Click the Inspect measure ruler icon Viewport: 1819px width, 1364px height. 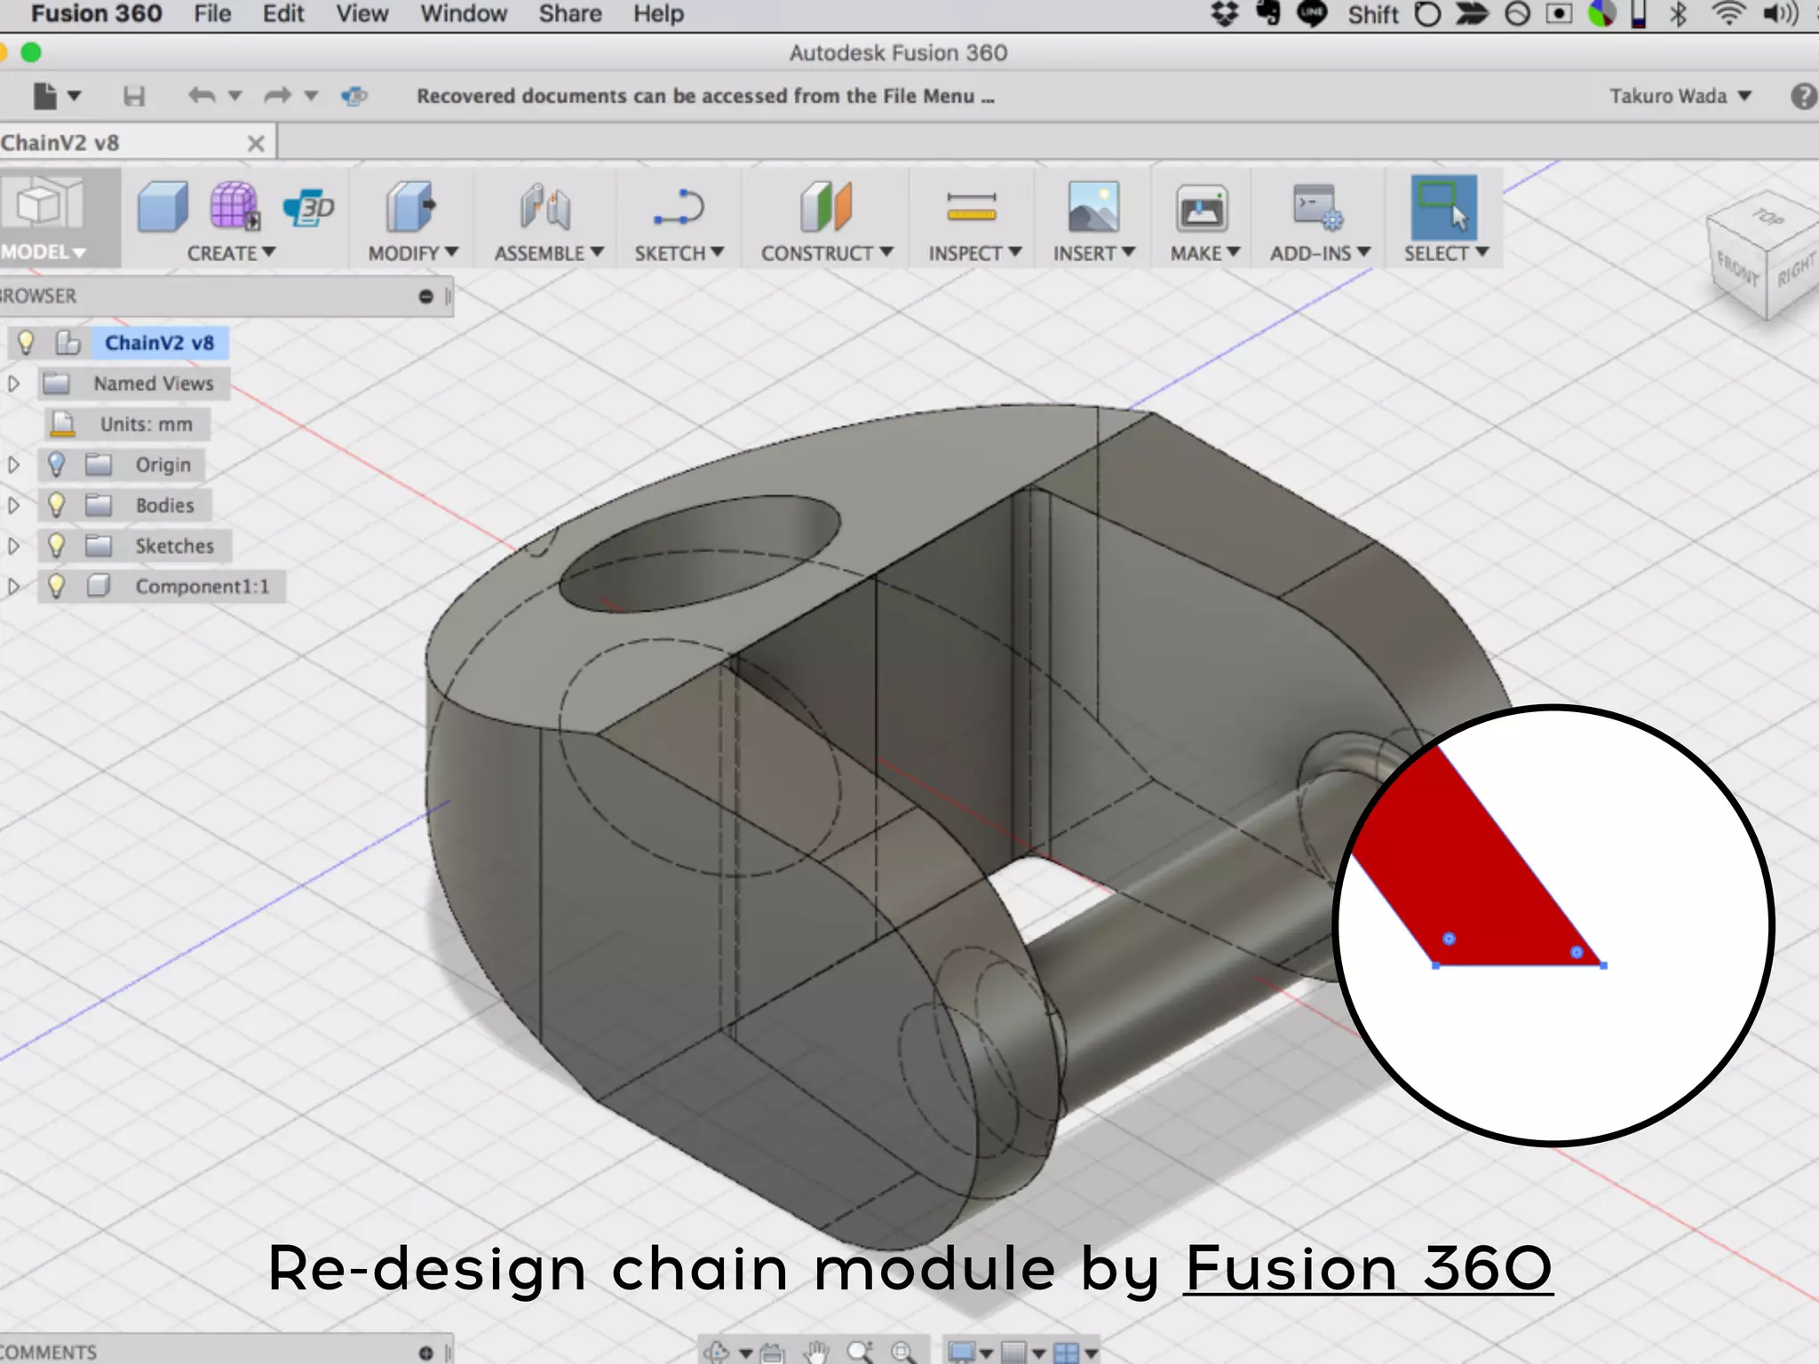click(x=972, y=207)
